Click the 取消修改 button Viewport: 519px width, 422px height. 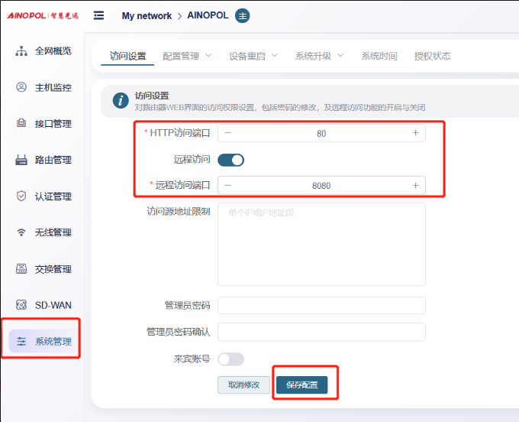pos(244,385)
